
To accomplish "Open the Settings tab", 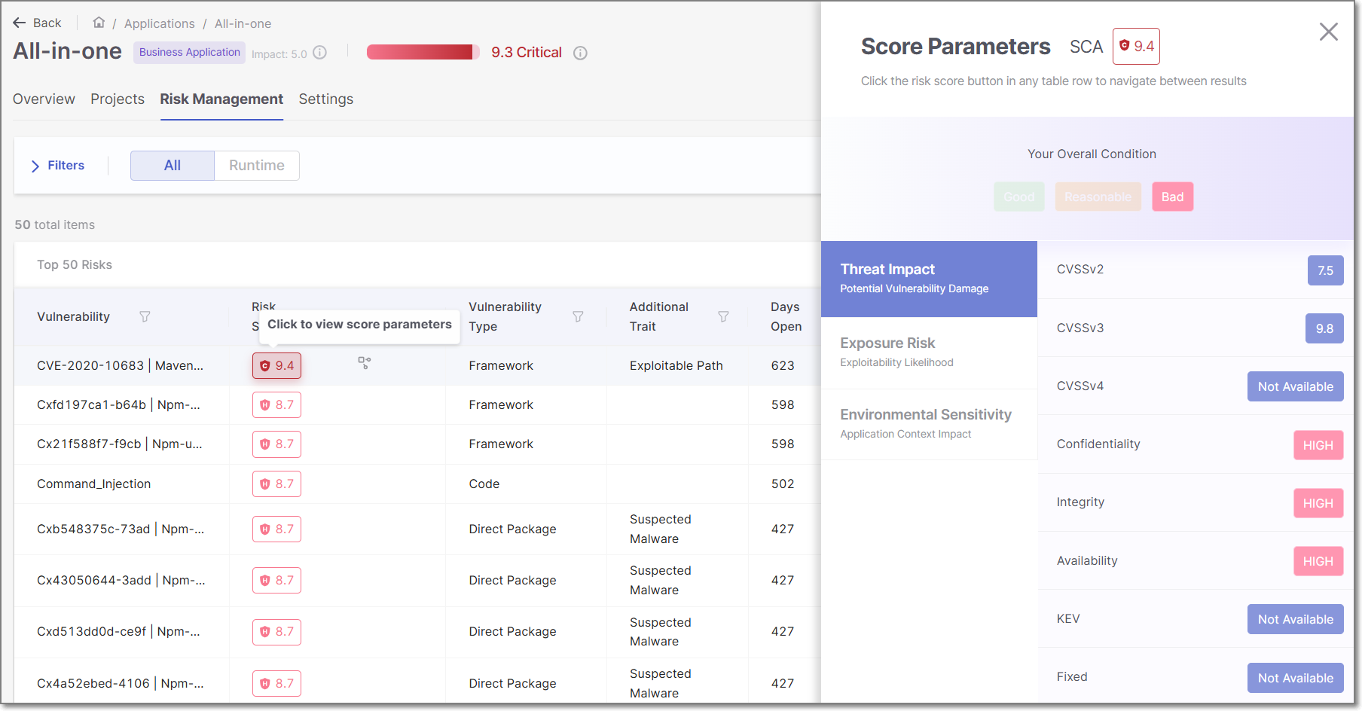I will (326, 99).
